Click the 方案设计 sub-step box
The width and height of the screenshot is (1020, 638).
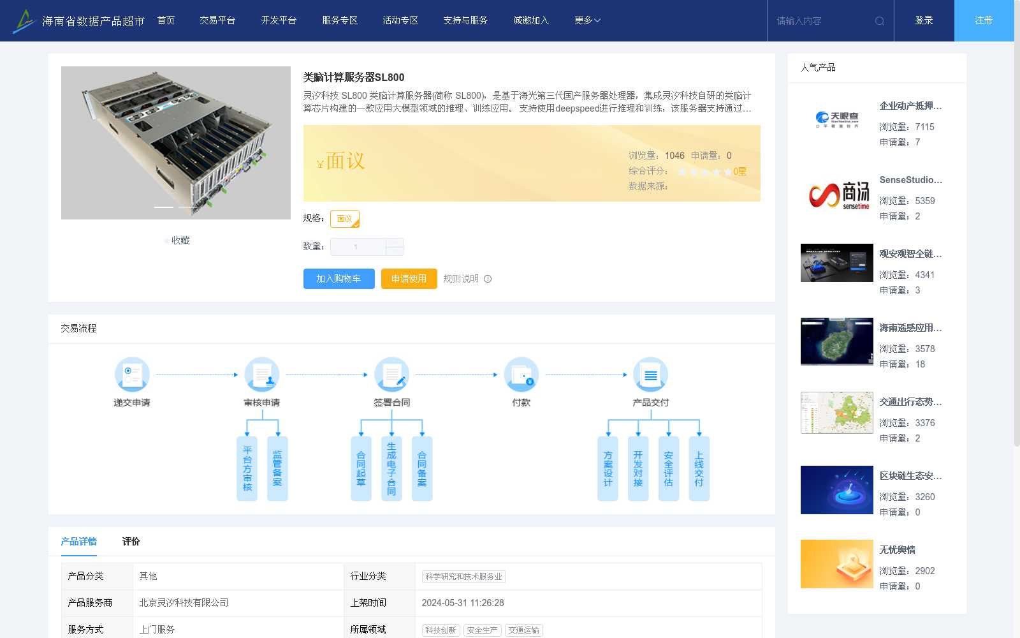point(608,468)
